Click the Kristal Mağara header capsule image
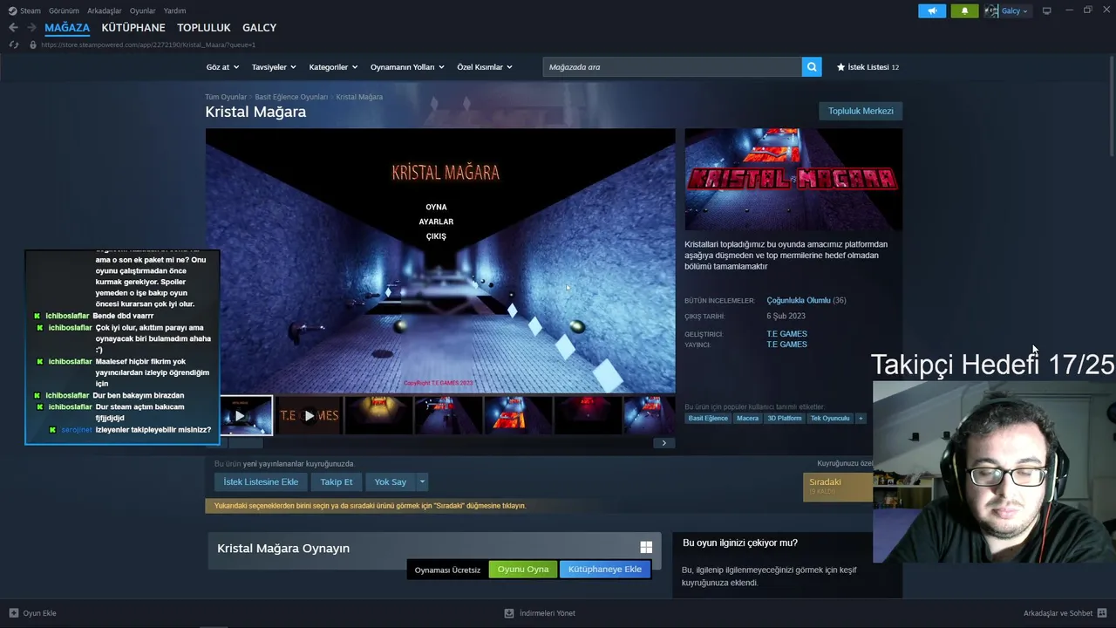 (793, 180)
